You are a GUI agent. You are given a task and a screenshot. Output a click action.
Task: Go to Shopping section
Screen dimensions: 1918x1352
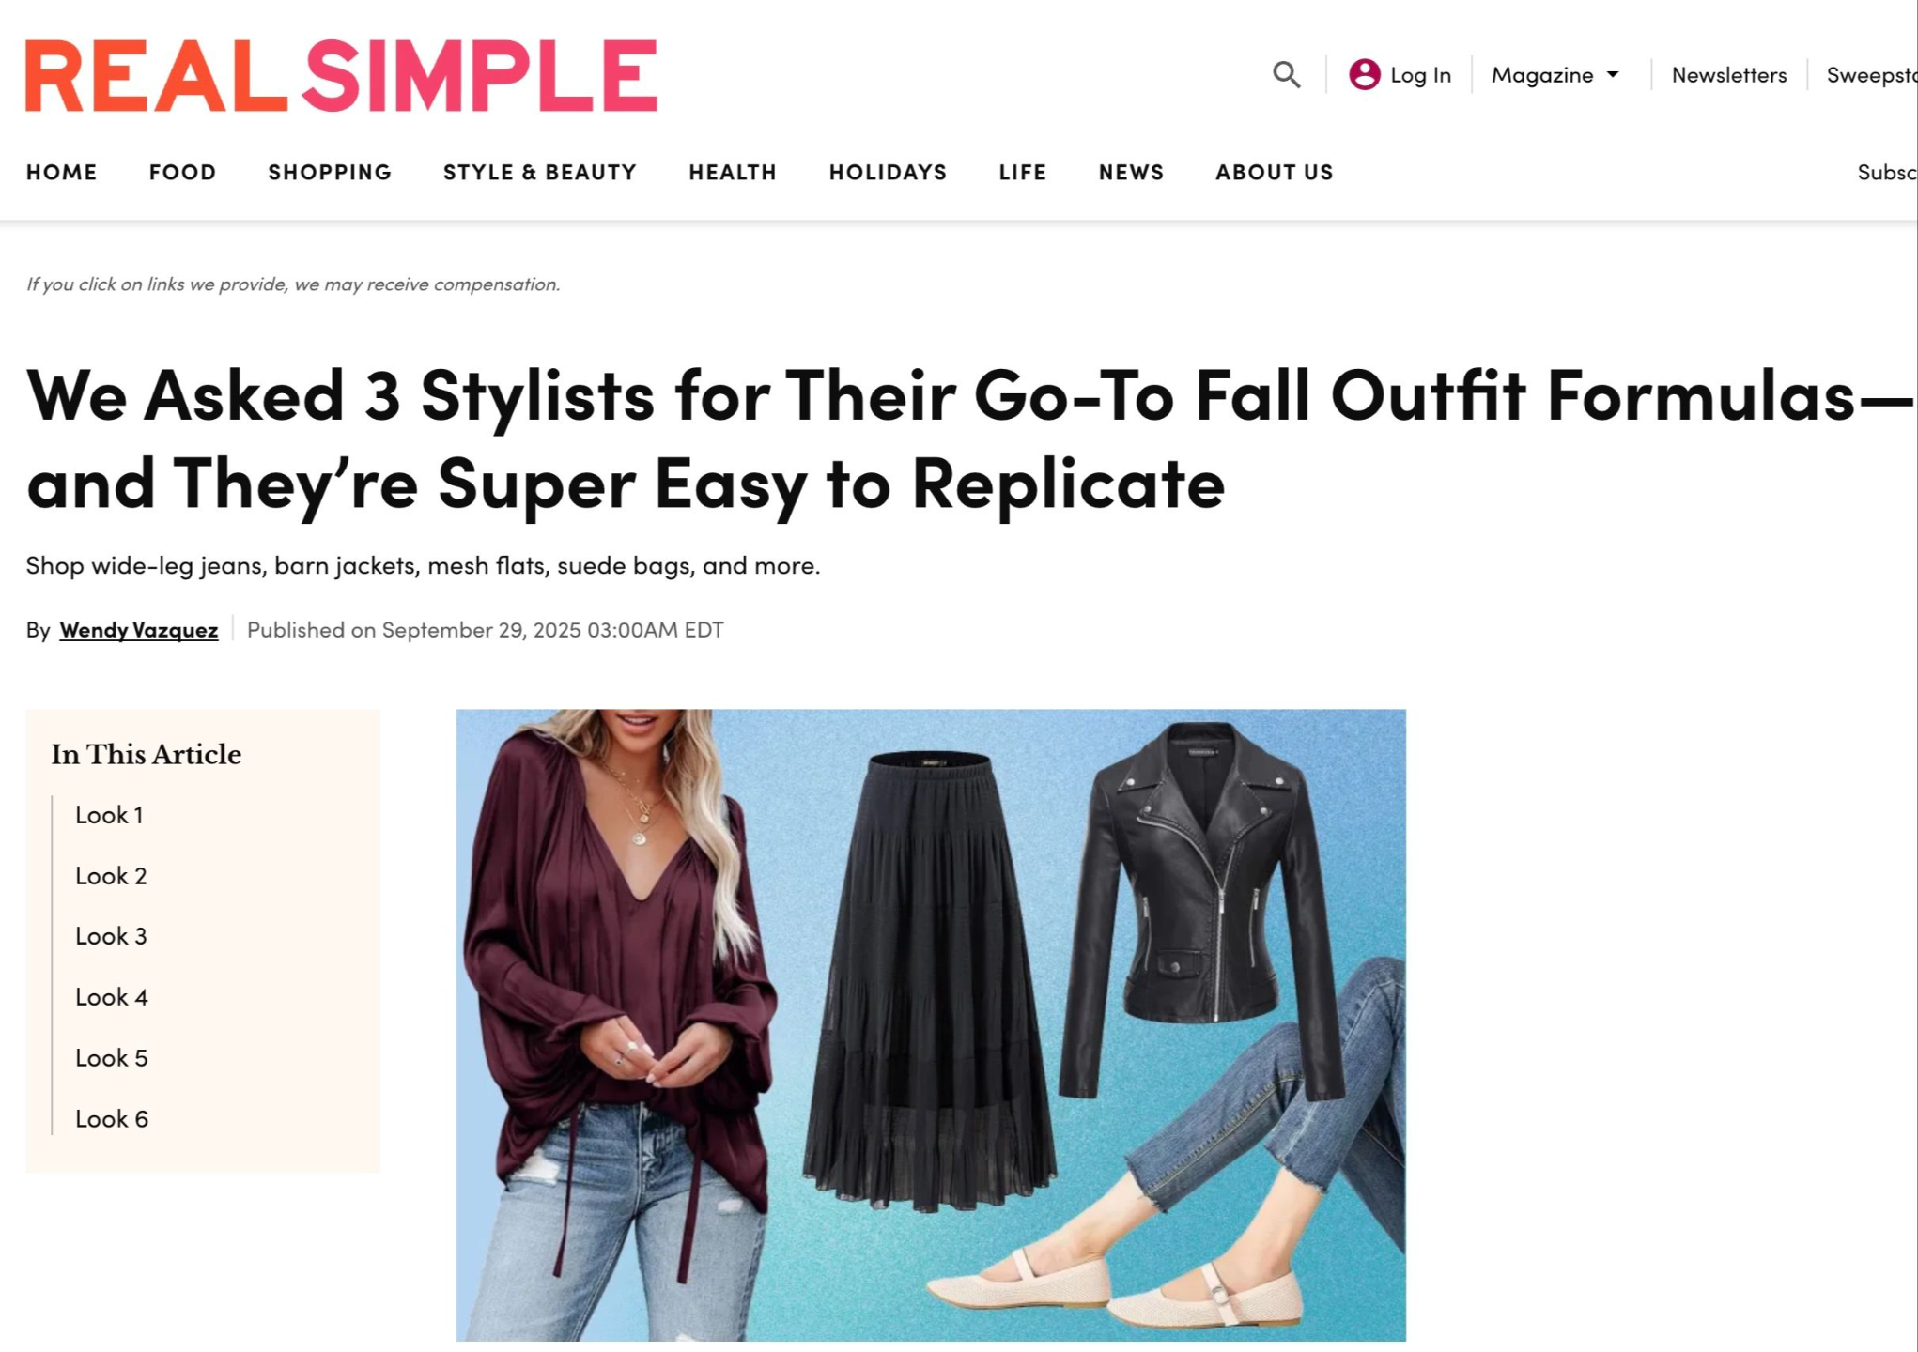point(330,172)
